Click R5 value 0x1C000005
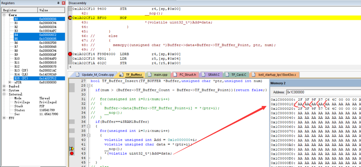361x167 pixels. coord(48,39)
